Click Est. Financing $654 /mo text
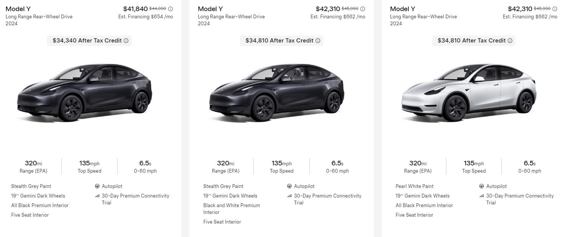The height and width of the screenshot is (237, 562). [145, 17]
